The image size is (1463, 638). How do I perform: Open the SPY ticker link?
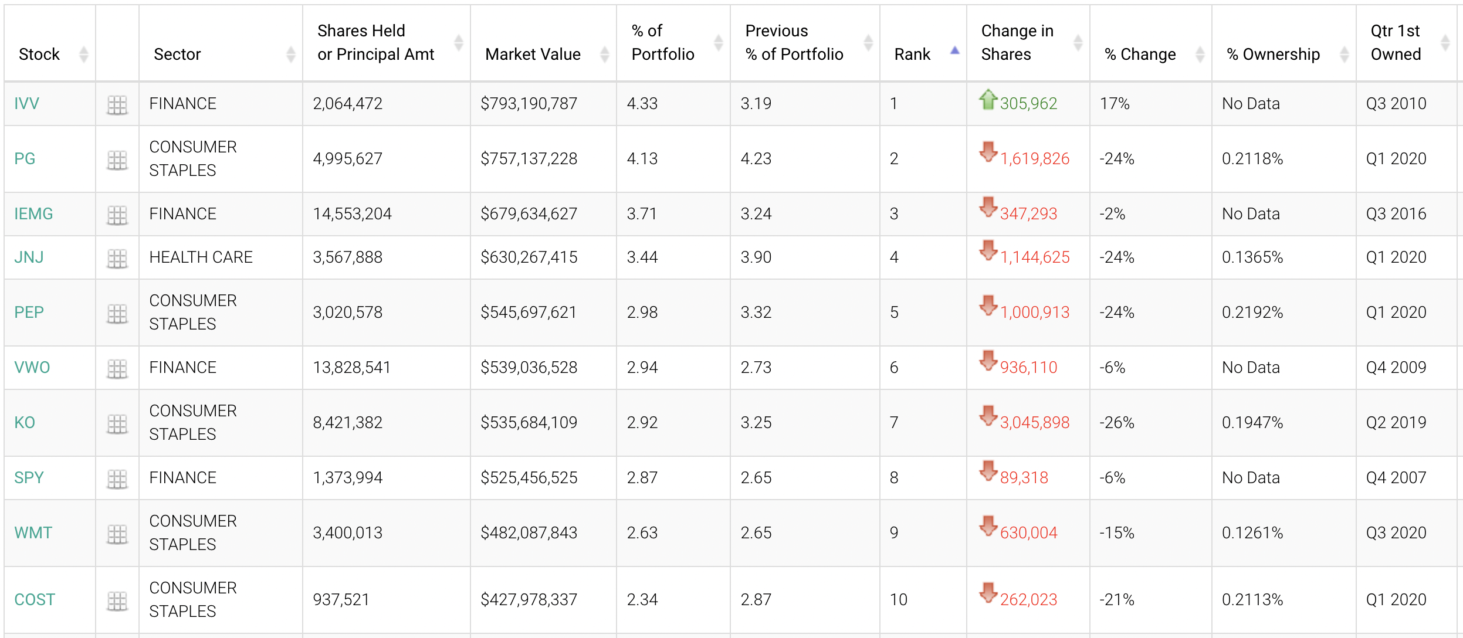[29, 478]
